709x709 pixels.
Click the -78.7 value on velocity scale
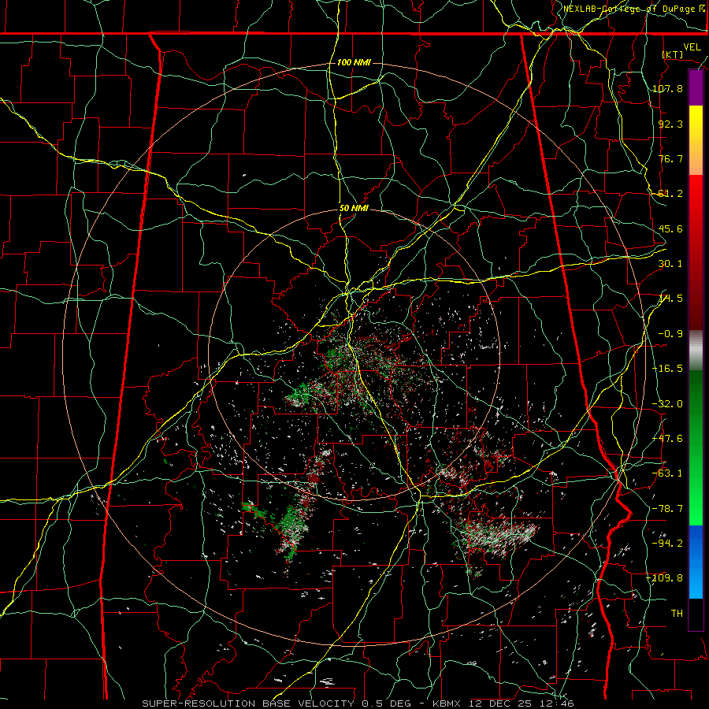tap(667, 509)
